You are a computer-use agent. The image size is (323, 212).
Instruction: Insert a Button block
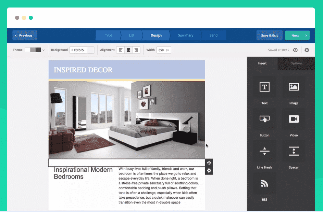[x=264, y=119]
